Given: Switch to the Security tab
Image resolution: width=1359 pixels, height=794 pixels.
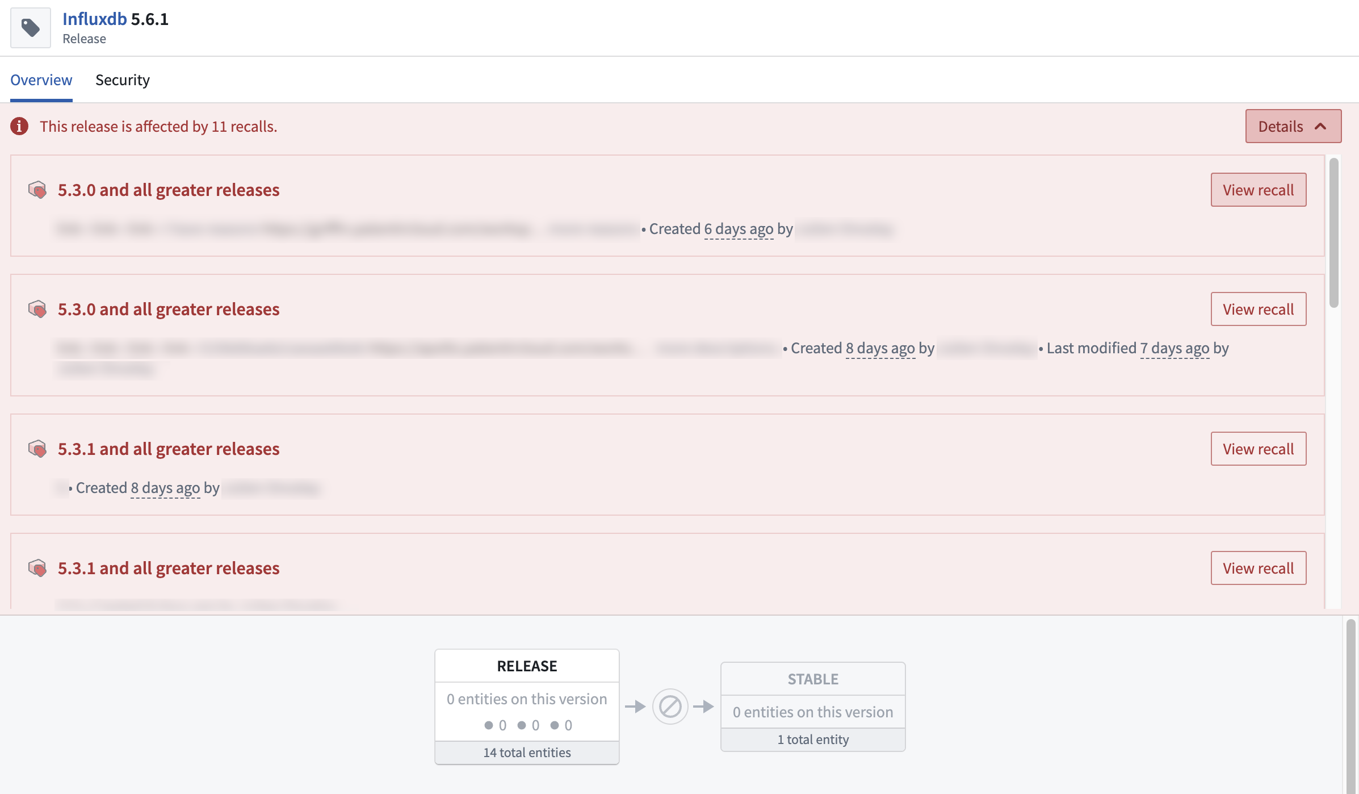Looking at the screenshot, I should pyautogui.click(x=123, y=80).
